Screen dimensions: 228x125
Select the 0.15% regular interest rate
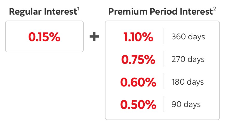coord(44,37)
